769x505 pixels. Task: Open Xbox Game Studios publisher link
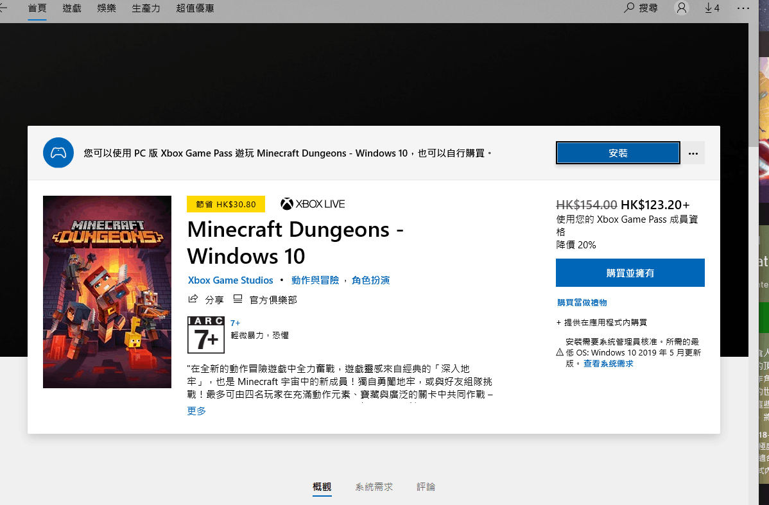[230, 280]
